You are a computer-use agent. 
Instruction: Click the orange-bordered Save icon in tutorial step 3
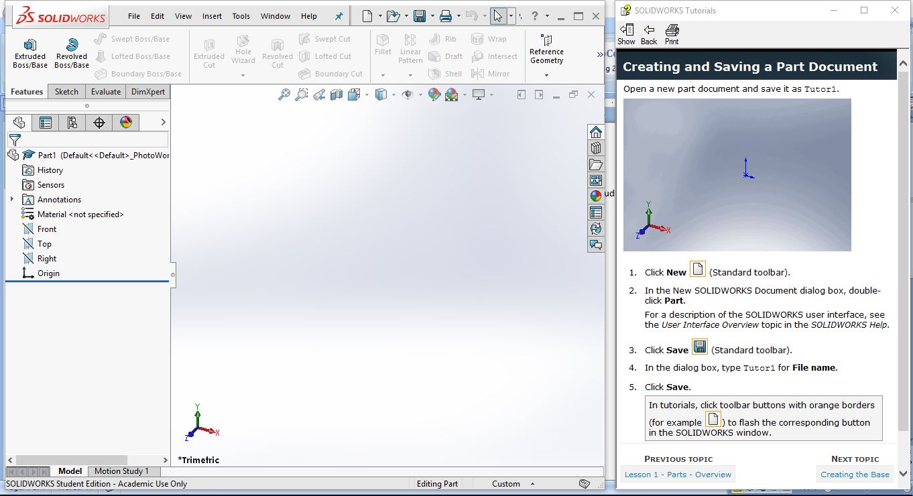(x=700, y=347)
